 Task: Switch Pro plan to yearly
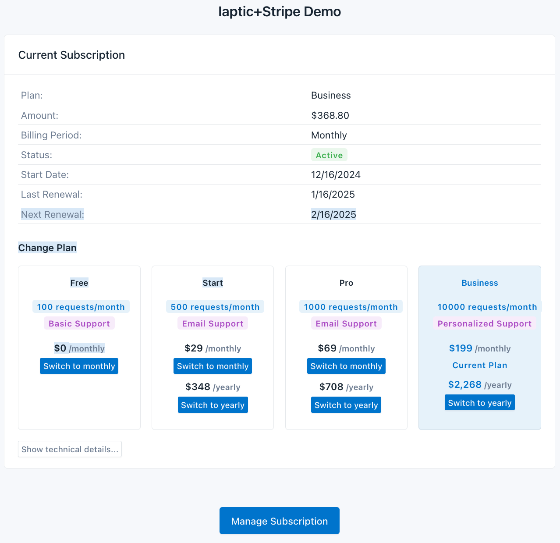tap(346, 405)
